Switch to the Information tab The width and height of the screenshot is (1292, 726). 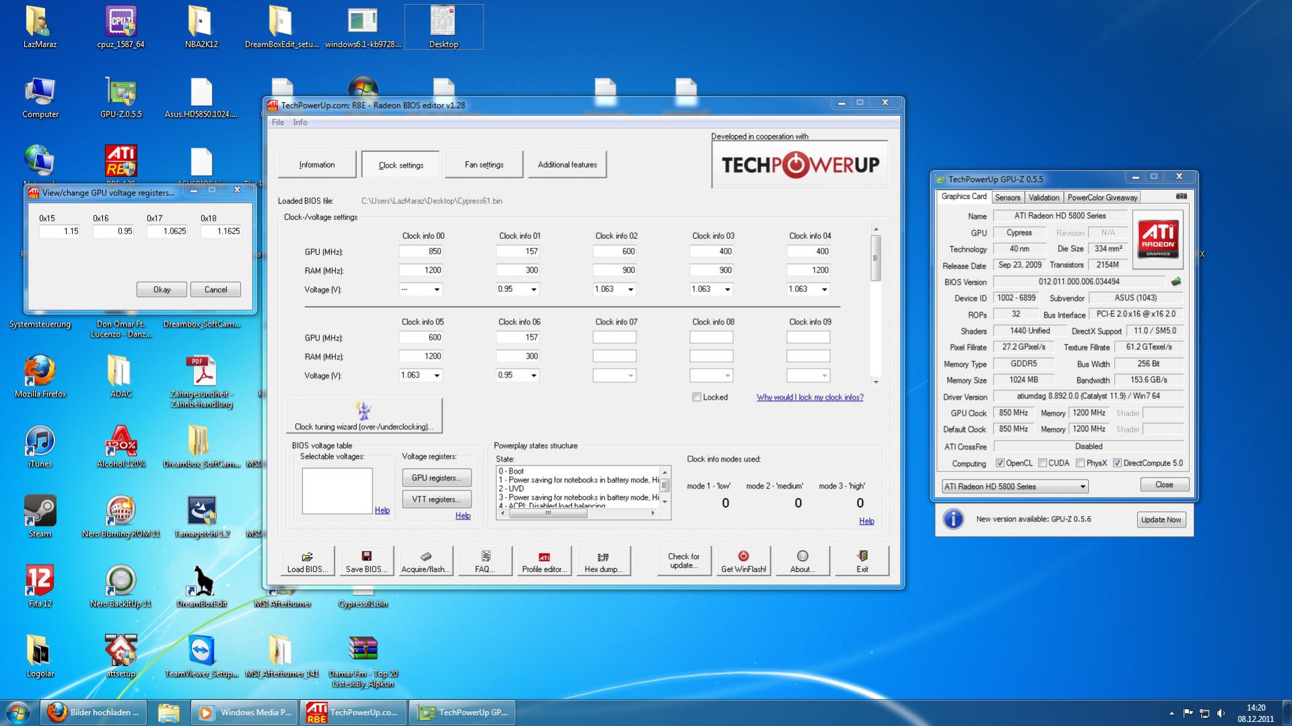pos(316,165)
